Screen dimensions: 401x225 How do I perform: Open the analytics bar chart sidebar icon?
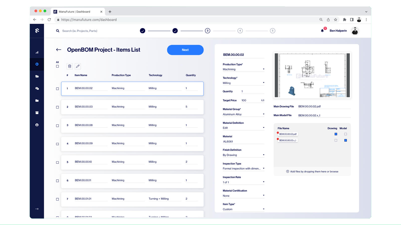tap(37, 52)
